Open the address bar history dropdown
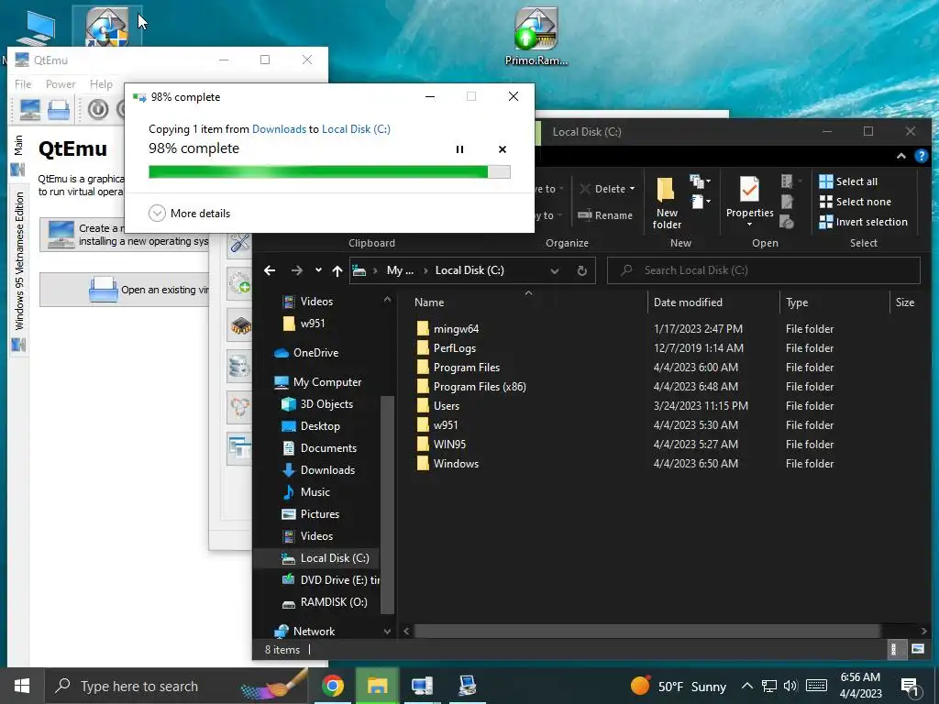Viewport: 939px width, 704px height. [x=555, y=270]
